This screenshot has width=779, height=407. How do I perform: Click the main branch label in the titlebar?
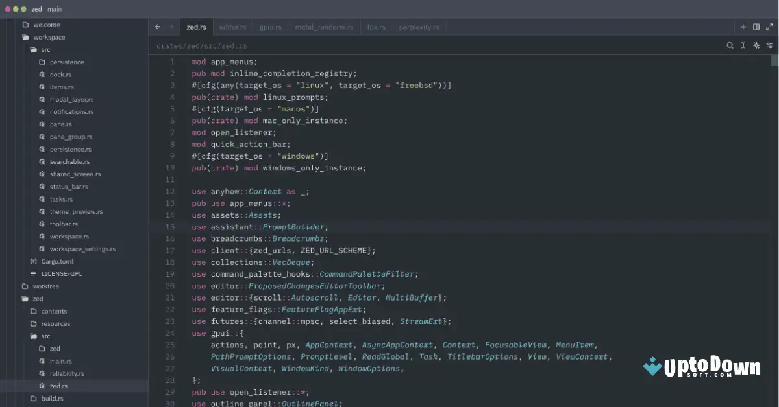(55, 9)
